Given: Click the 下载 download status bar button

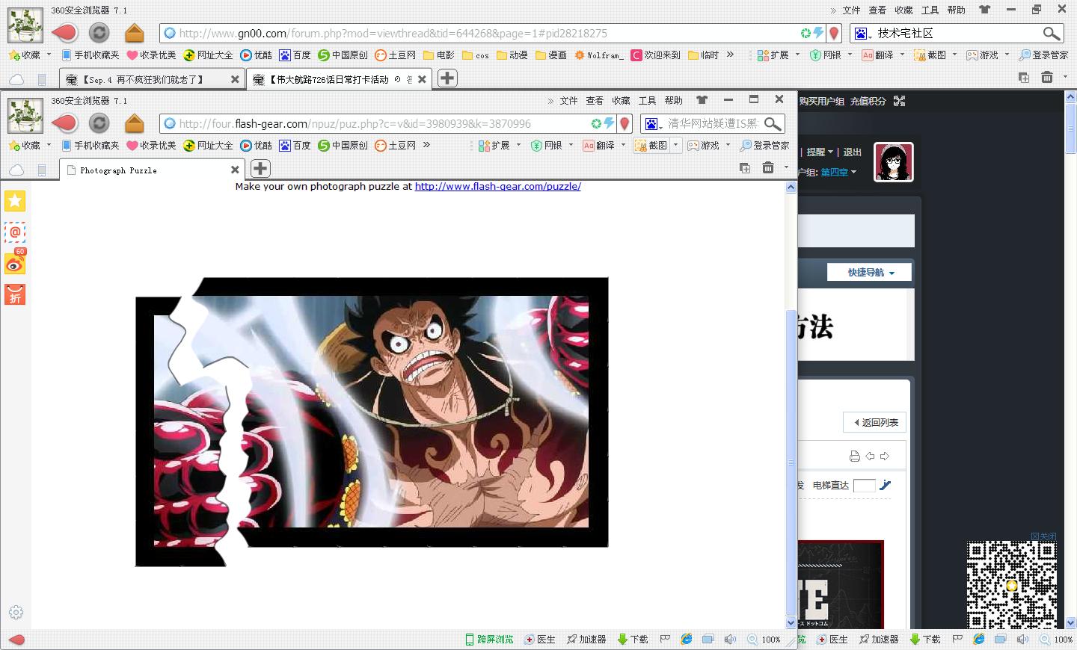Looking at the screenshot, I should [633, 640].
